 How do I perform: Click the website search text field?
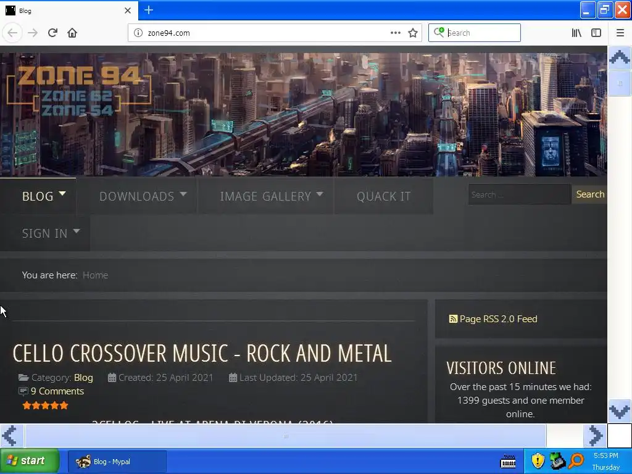[x=520, y=194]
